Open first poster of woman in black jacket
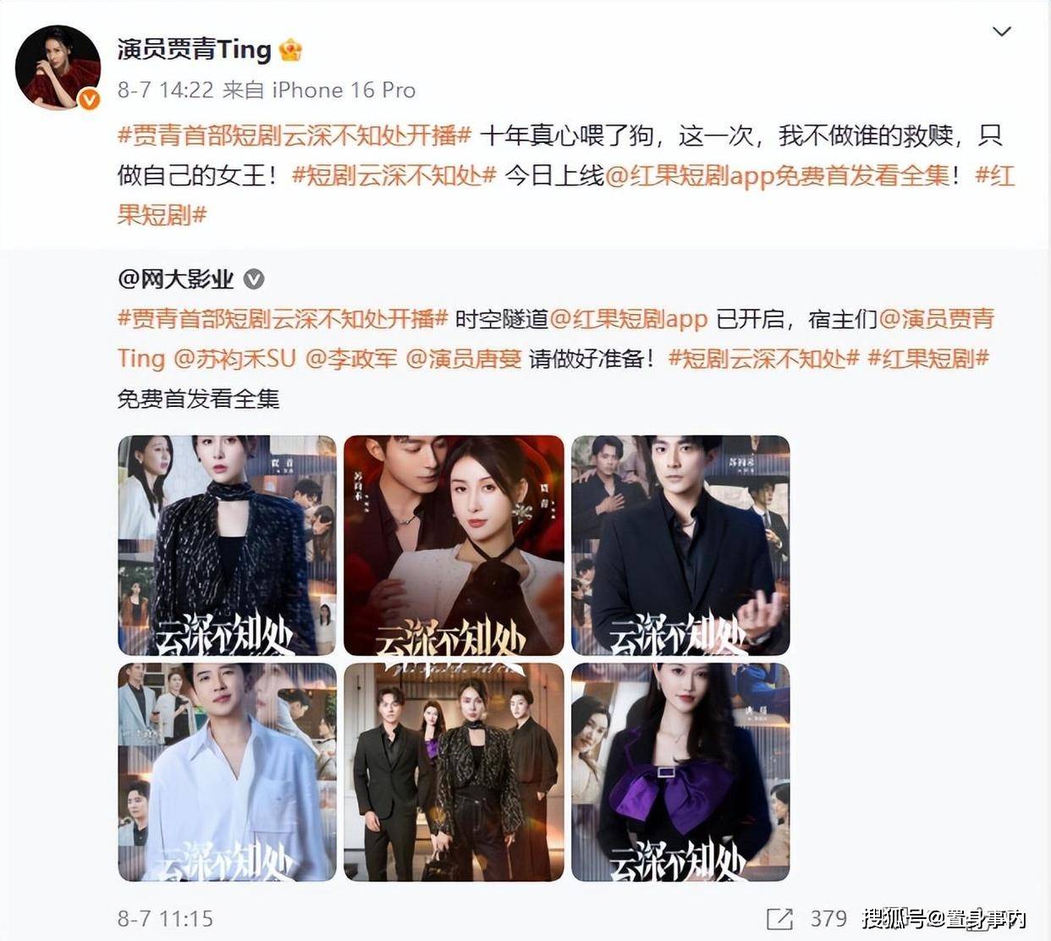 coord(227,545)
